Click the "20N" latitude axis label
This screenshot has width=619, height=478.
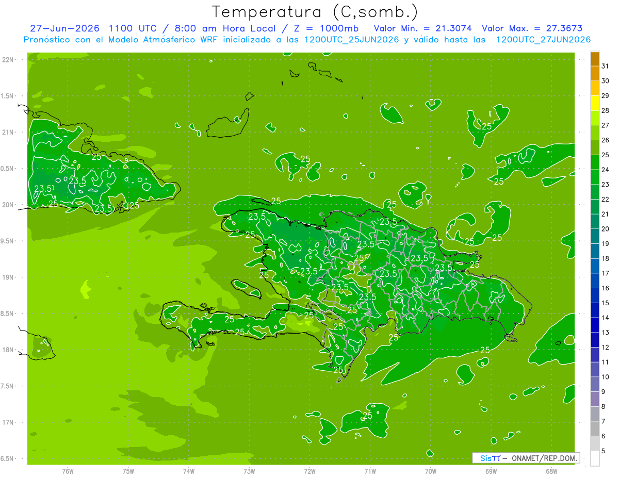coord(8,205)
